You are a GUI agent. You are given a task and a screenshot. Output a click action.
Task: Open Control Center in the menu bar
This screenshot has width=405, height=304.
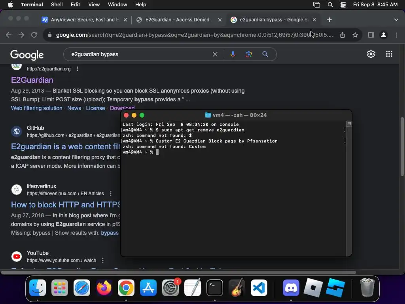[343, 5]
